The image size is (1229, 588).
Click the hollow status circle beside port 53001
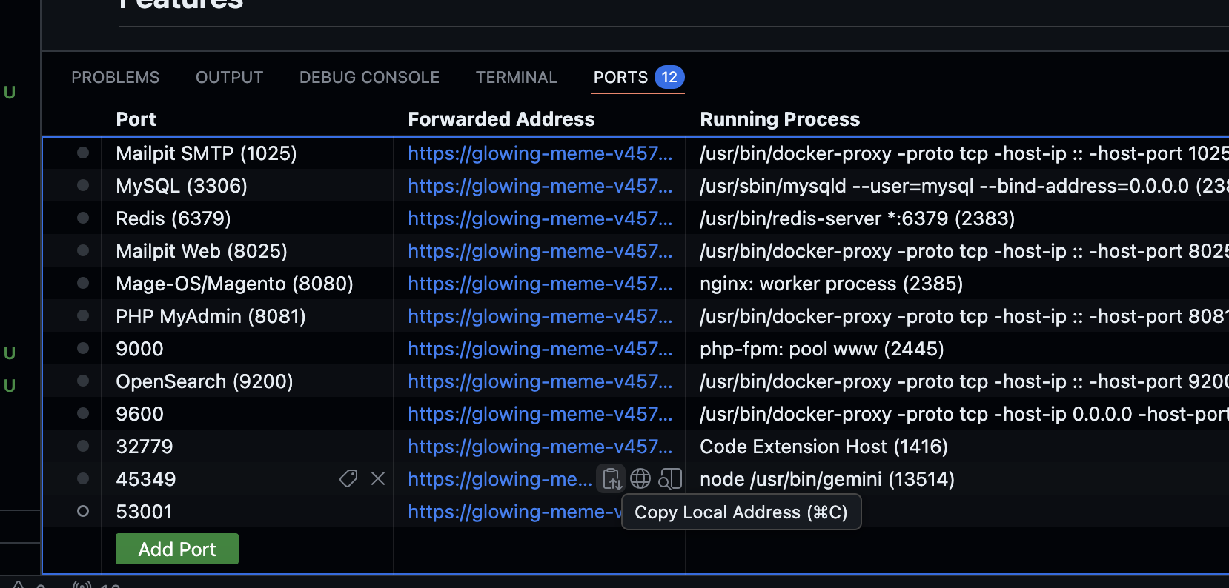click(x=83, y=512)
